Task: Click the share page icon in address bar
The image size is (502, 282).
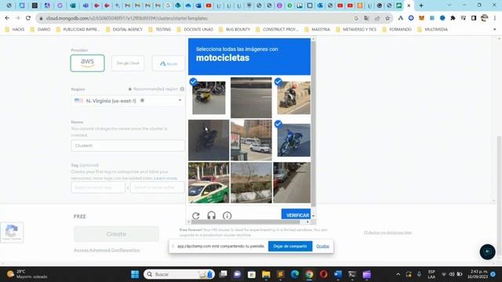Action: click(377, 18)
